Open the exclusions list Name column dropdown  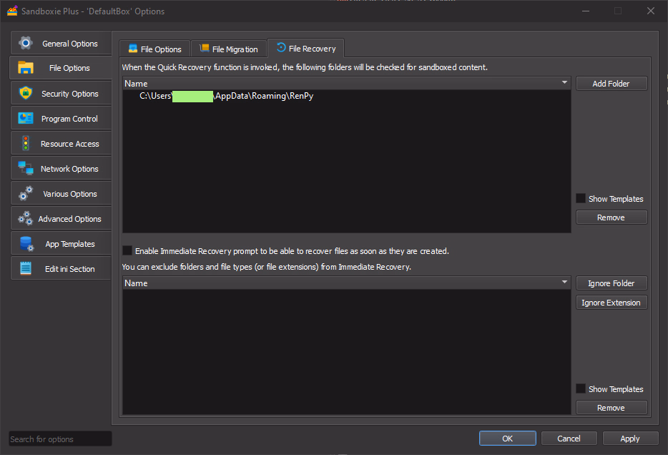(x=565, y=283)
